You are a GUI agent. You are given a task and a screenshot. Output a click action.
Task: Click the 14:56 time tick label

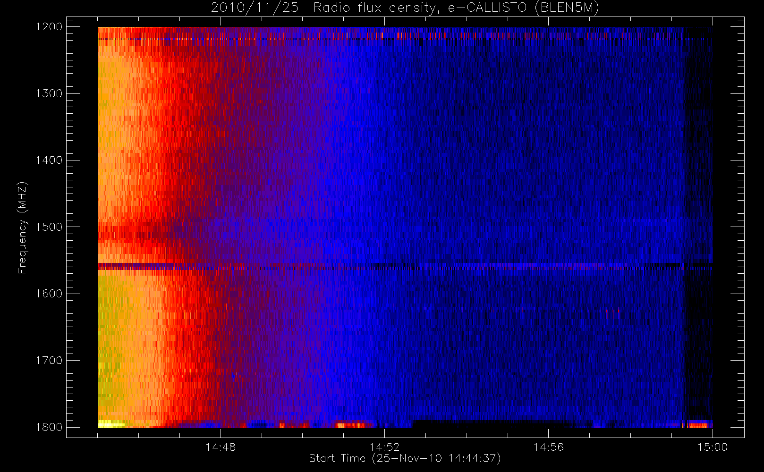[548, 447]
